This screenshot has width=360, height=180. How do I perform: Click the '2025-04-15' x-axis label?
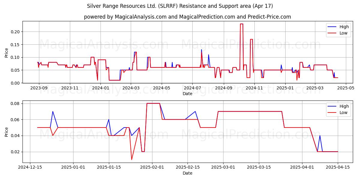click(x=337, y=168)
